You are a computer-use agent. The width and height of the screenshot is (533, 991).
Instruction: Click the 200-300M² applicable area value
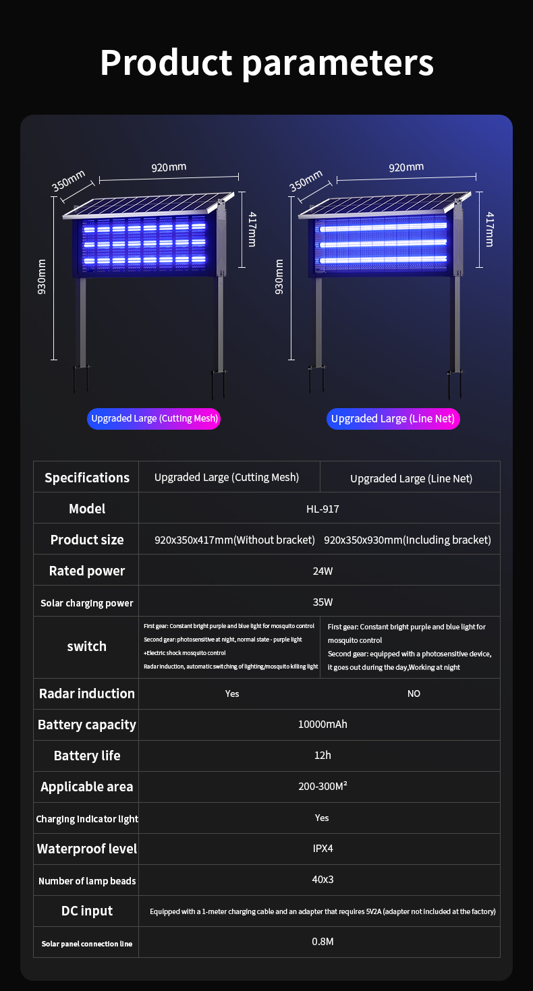(322, 787)
